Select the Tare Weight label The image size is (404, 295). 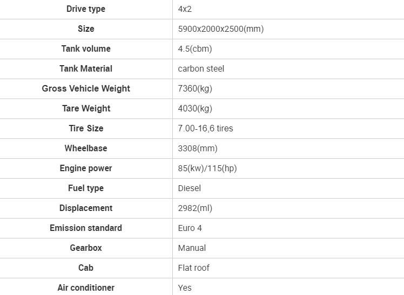[86, 109]
